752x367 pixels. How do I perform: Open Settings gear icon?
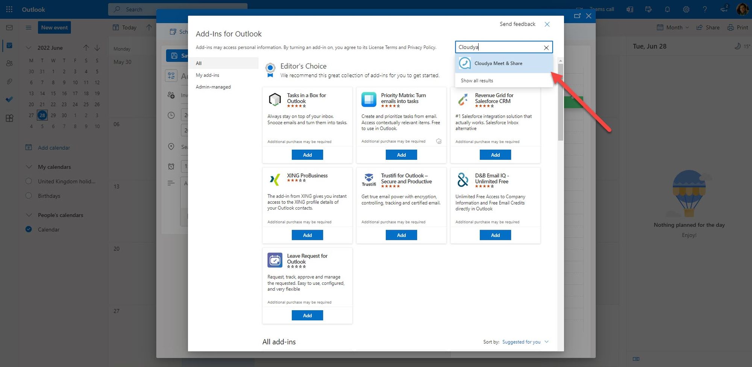[x=686, y=9]
